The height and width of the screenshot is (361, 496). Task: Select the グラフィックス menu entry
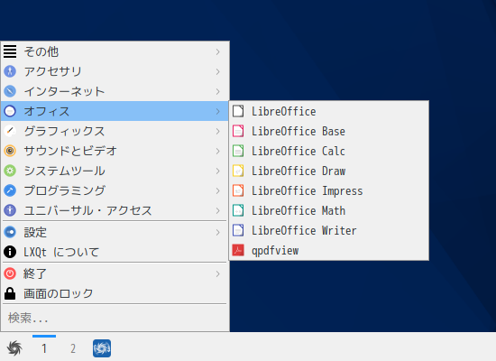[115, 131]
